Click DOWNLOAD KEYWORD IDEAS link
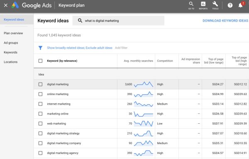 point(225,21)
